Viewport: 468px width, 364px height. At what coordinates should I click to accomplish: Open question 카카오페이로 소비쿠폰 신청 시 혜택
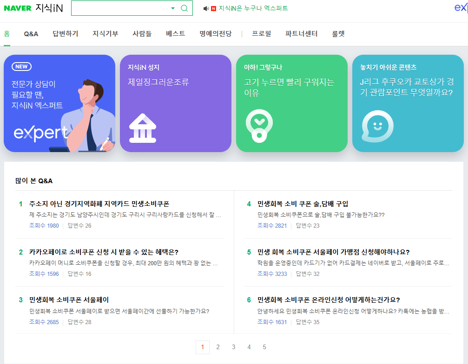[x=104, y=252]
